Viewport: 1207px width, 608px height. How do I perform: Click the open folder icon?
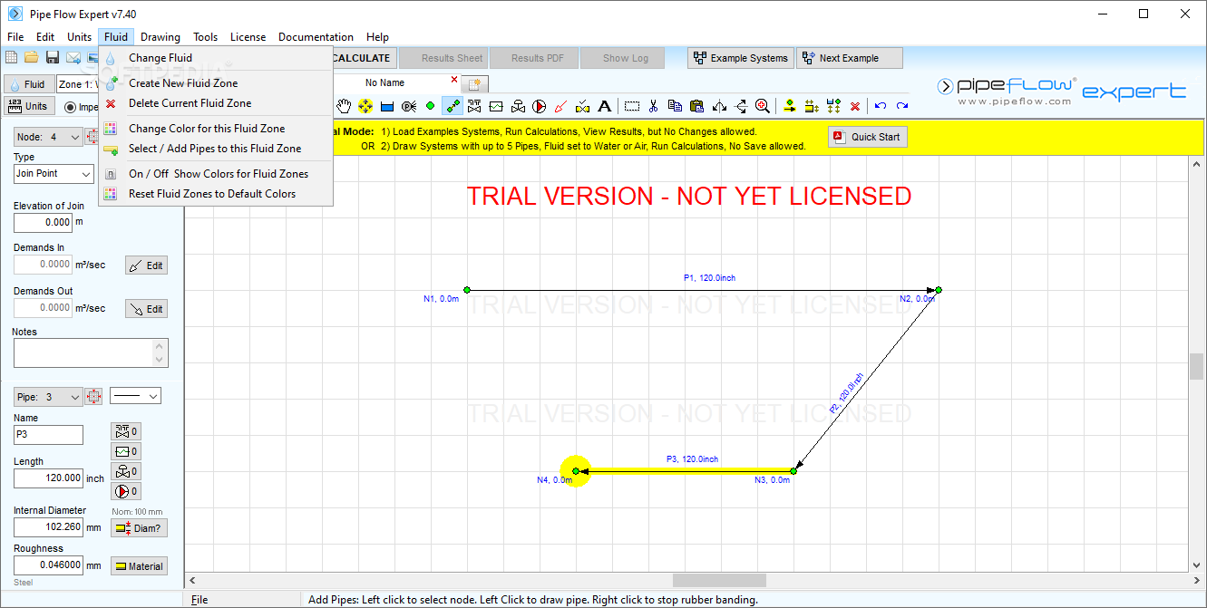32,58
